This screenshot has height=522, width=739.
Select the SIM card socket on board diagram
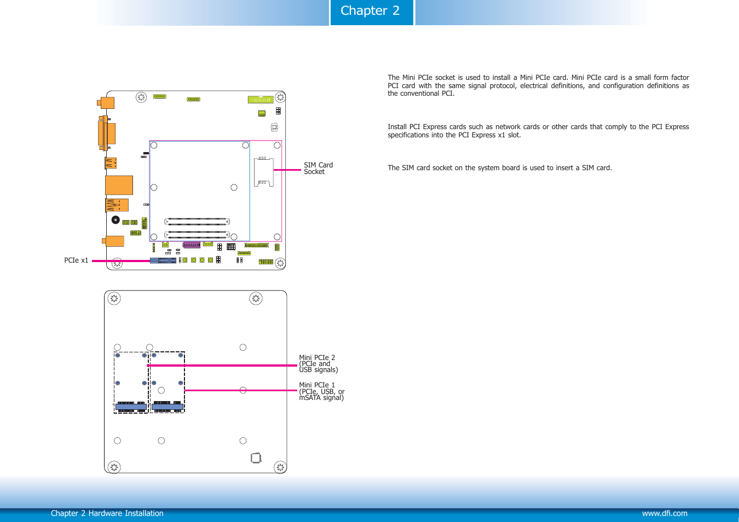click(x=264, y=171)
